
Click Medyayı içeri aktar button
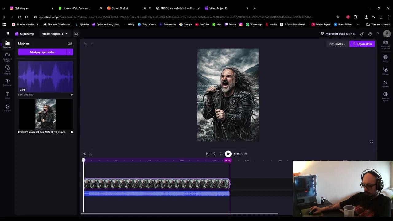click(x=42, y=52)
